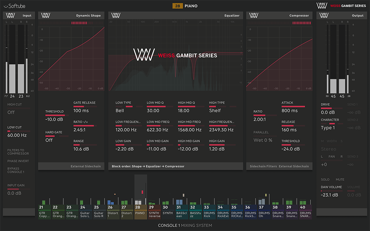Click the Weiss logo in Compressor header
370x231 pixels.
pos(253,16)
